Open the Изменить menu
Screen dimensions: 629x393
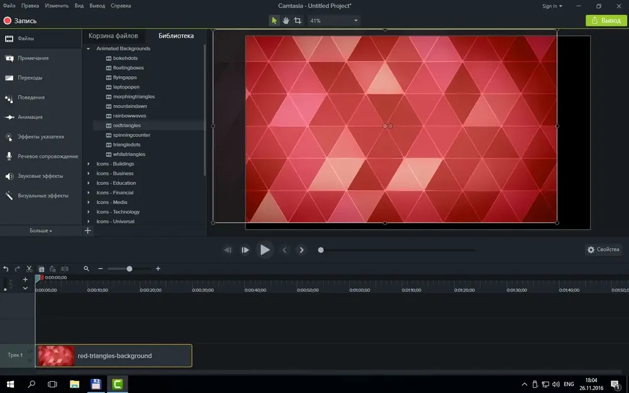[x=57, y=6]
